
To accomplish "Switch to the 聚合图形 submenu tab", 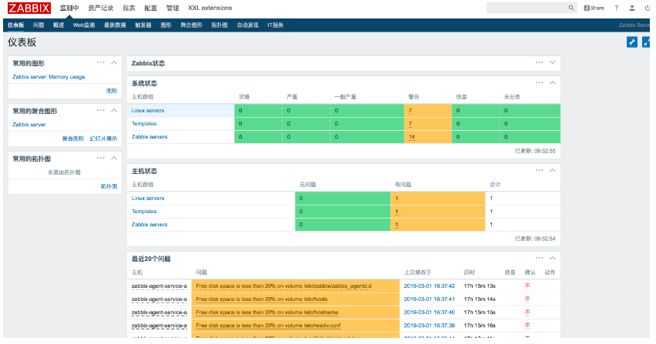I will pos(191,25).
